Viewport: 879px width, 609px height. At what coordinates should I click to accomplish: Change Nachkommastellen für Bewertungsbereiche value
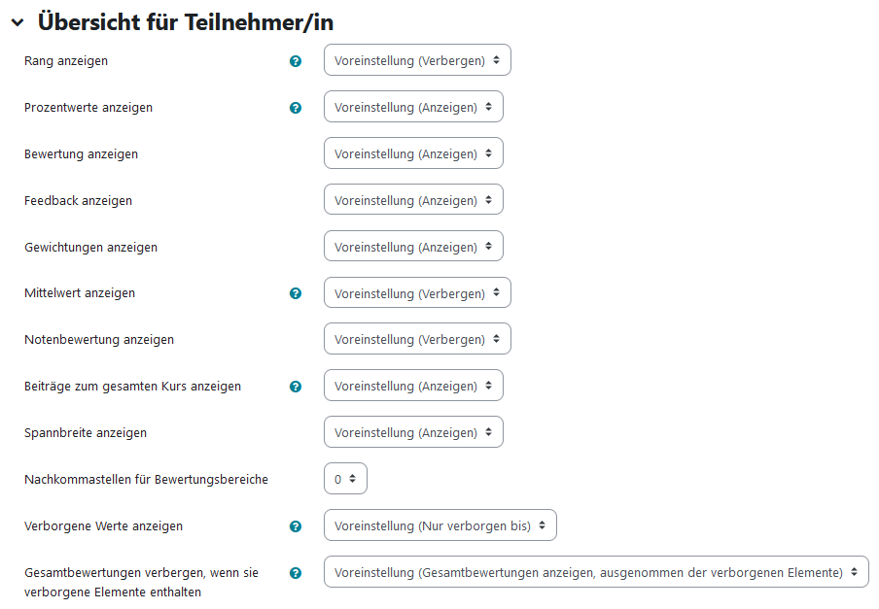pyautogui.click(x=345, y=478)
